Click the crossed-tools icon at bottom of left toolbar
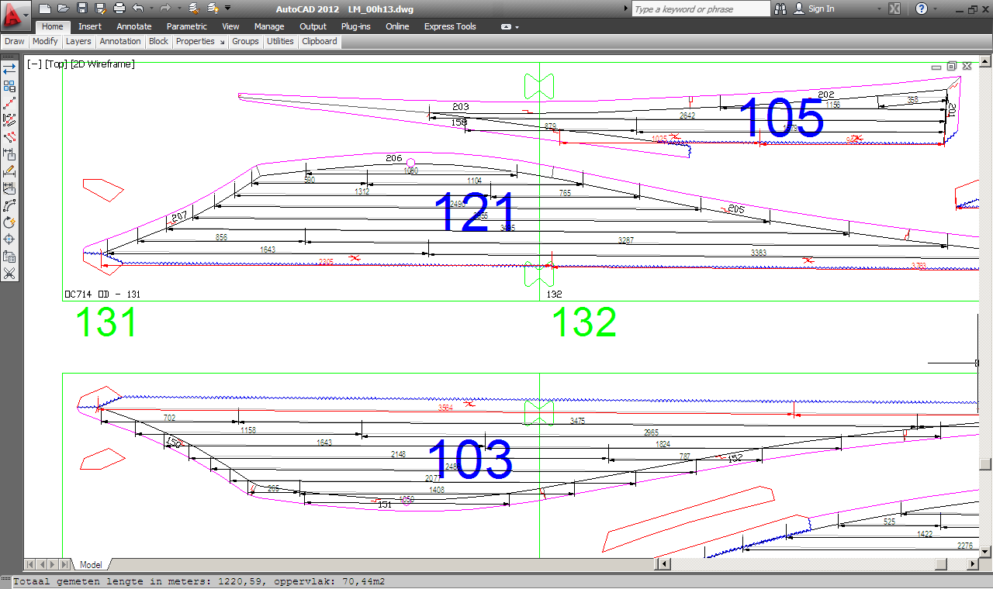This screenshot has height=589, width=993. click(9, 274)
